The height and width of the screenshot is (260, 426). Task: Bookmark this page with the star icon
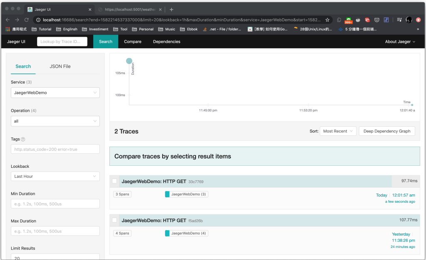coord(327,20)
